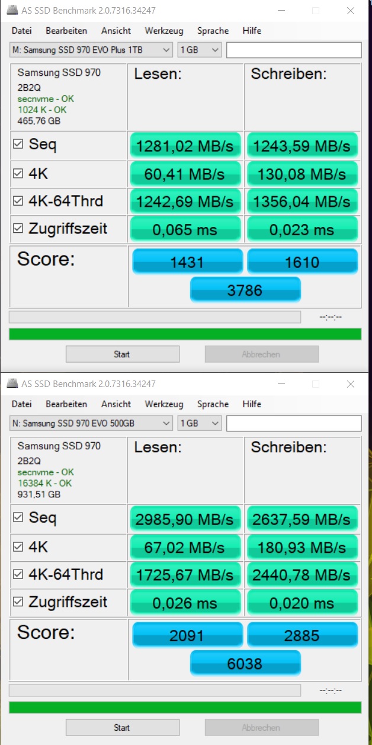The image size is (372, 745).
Task: Click the 4K-64Thrd write result 1356,04 MB/s
Action: (x=302, y=202)
